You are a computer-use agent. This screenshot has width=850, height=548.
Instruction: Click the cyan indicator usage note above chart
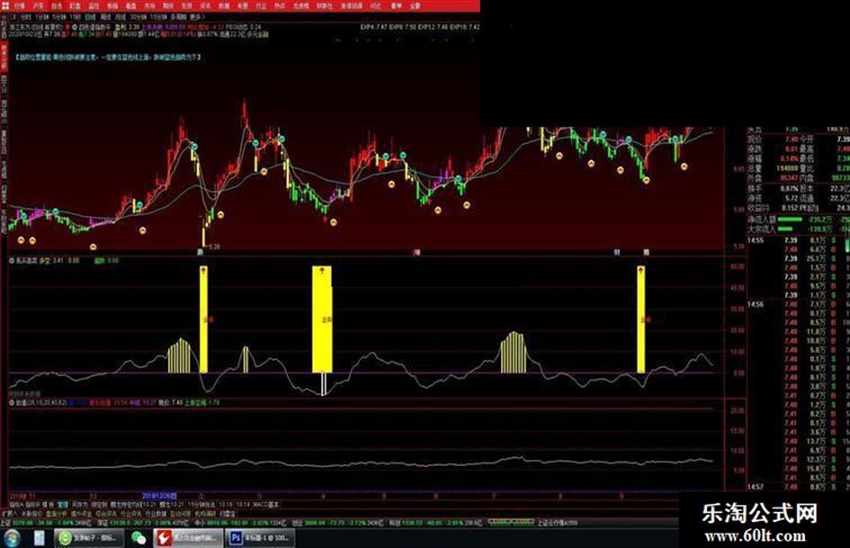point(107,57)
